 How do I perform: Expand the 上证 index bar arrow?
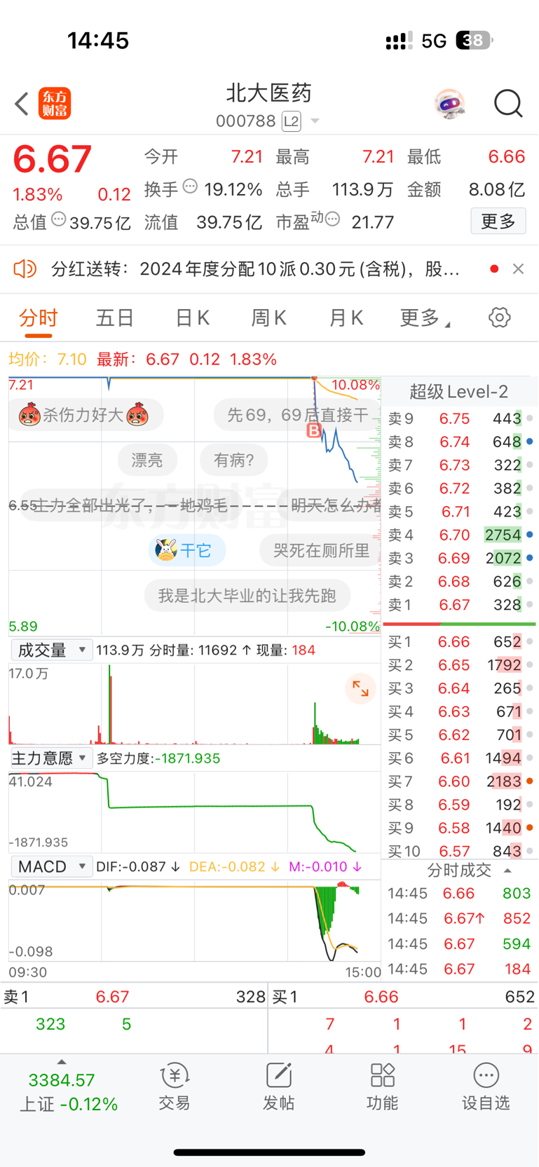[x=62, y=1062]
